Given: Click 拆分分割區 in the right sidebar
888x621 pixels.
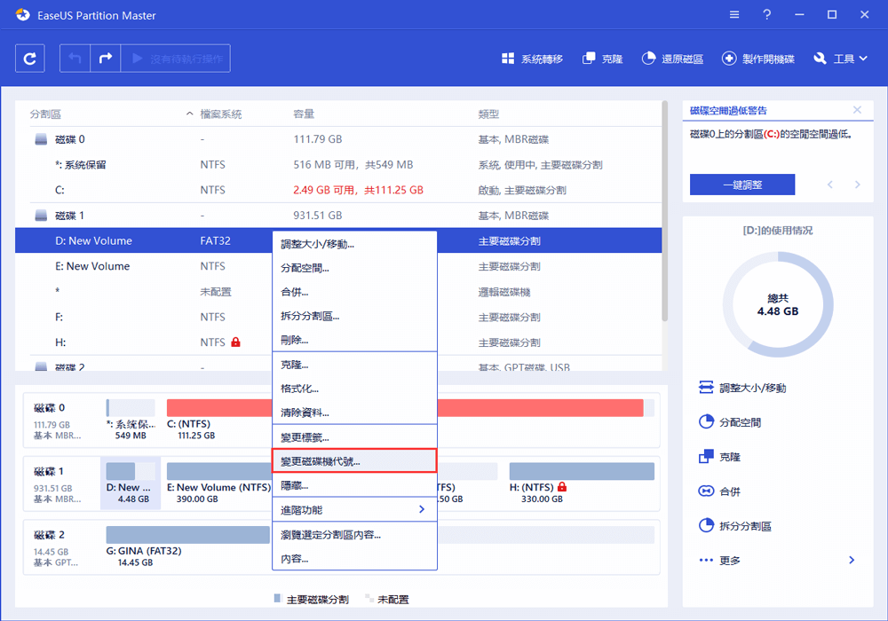Looking at the screenshot, I should pos(734,526).
